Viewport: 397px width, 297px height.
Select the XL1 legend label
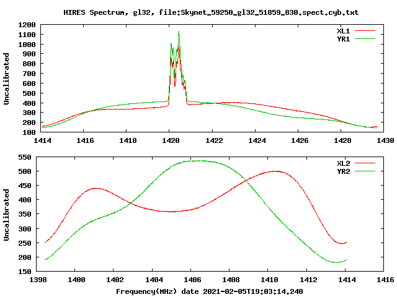click(343, 31)
